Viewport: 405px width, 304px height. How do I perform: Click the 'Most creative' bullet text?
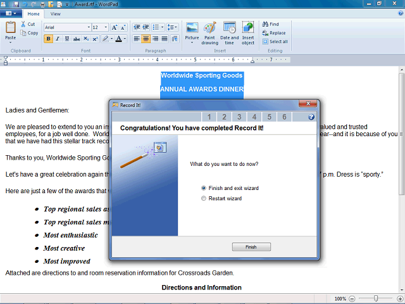click(64, 248)
